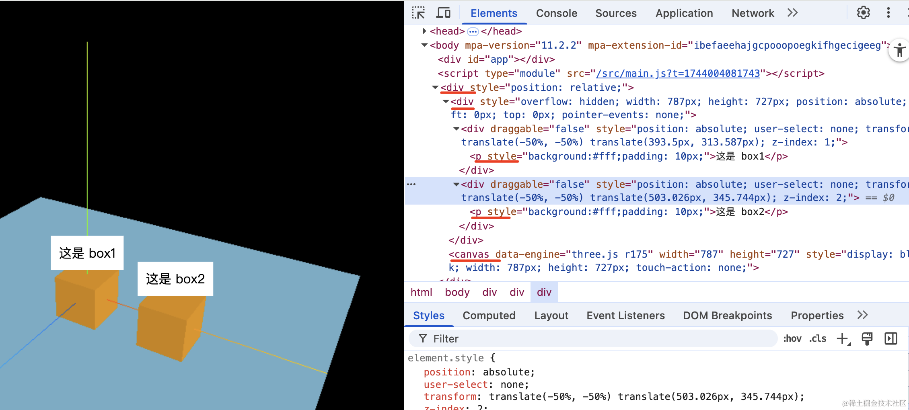
Task: Open the DOM Breakpoints tab
Action: pos(728,316)
